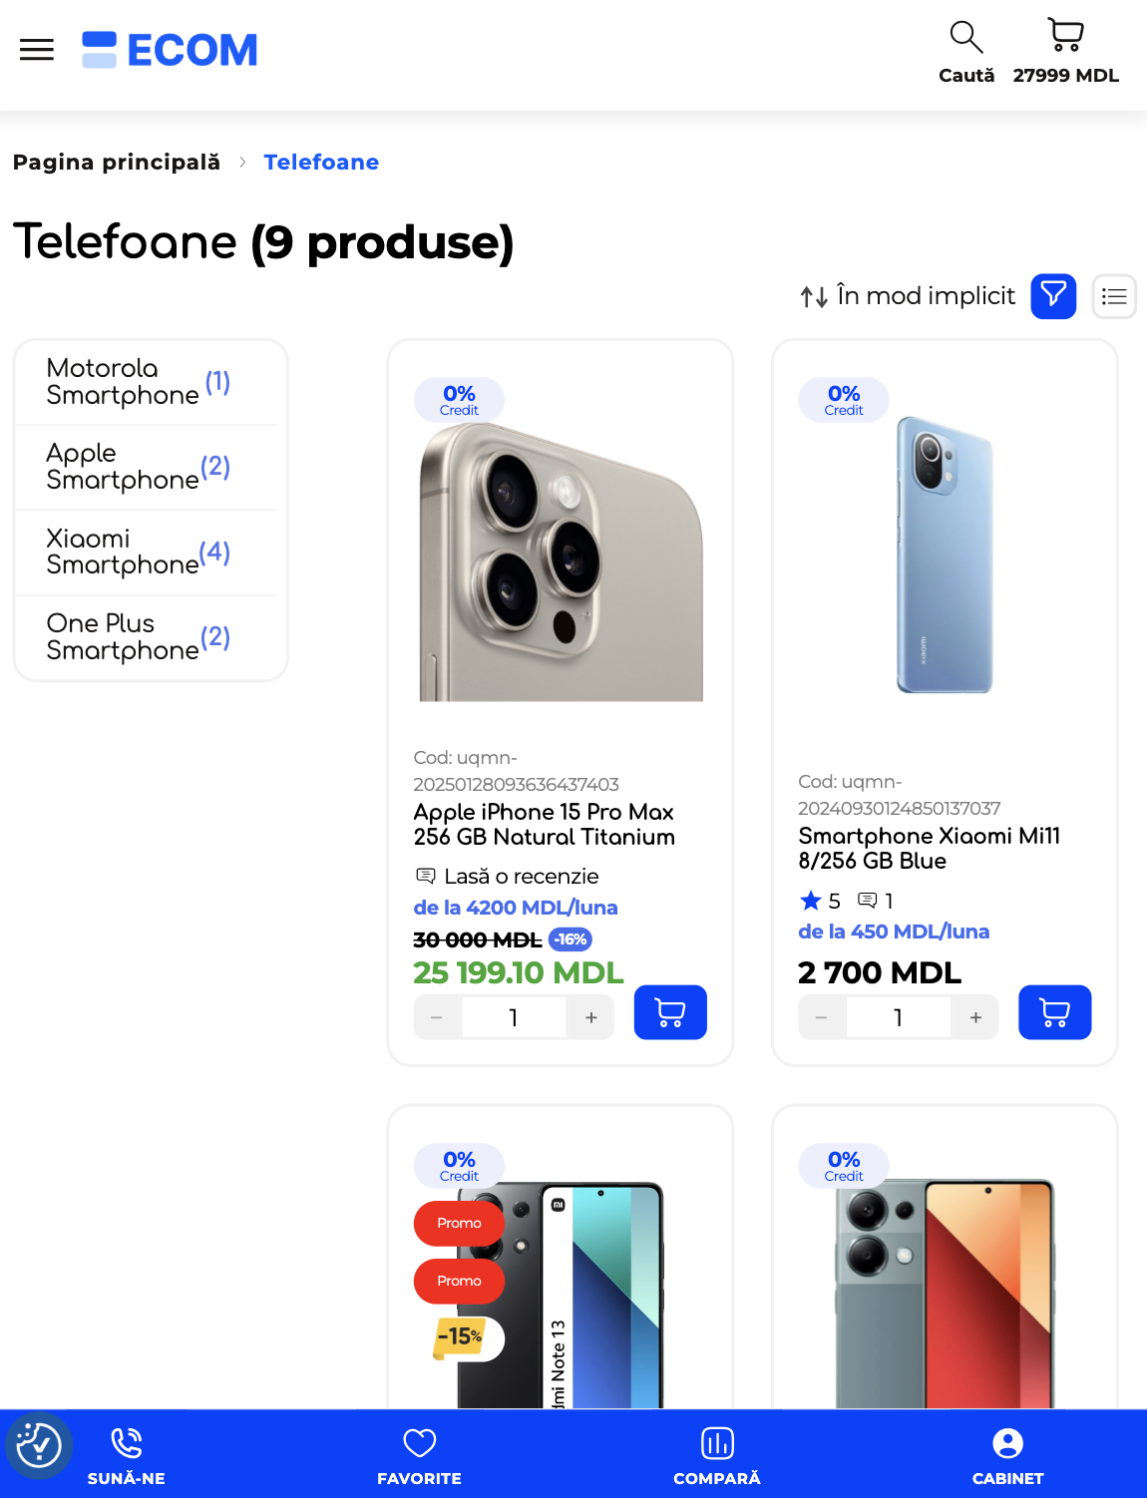Add Xiaomi Mi11 to cart

point(1054,1012)
